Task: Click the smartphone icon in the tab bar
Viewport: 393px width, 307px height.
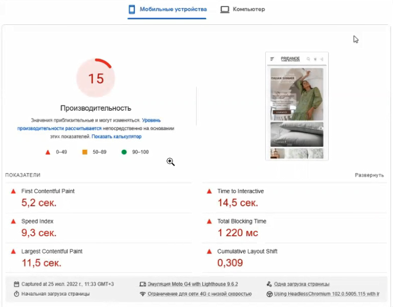Action: pos(132,9)
